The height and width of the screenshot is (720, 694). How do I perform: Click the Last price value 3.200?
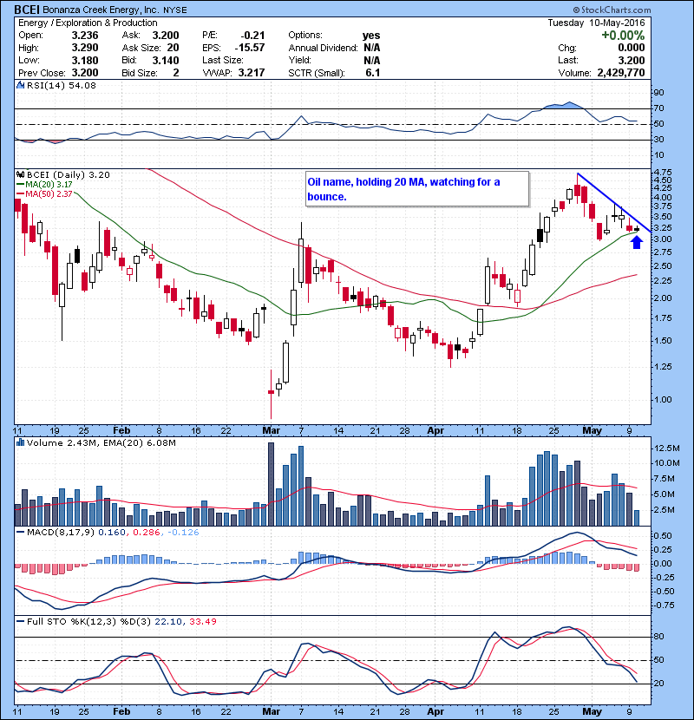click(x=631, y=60)
